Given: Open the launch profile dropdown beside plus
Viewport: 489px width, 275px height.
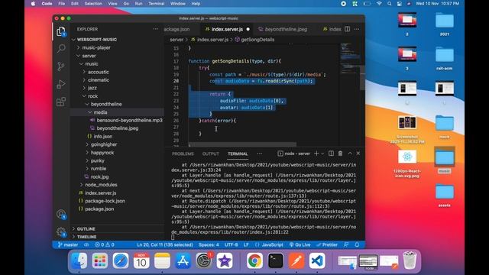Looking at the screenshot, I should (322, 154).
